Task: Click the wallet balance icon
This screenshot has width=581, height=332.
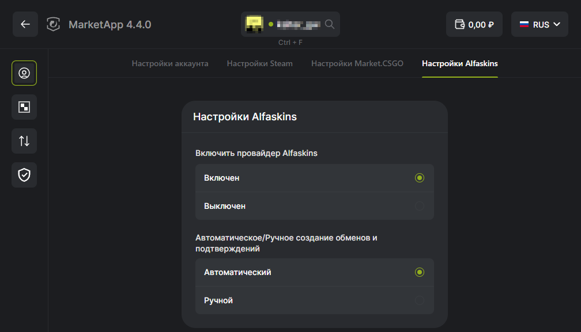Action: (459, 24)
